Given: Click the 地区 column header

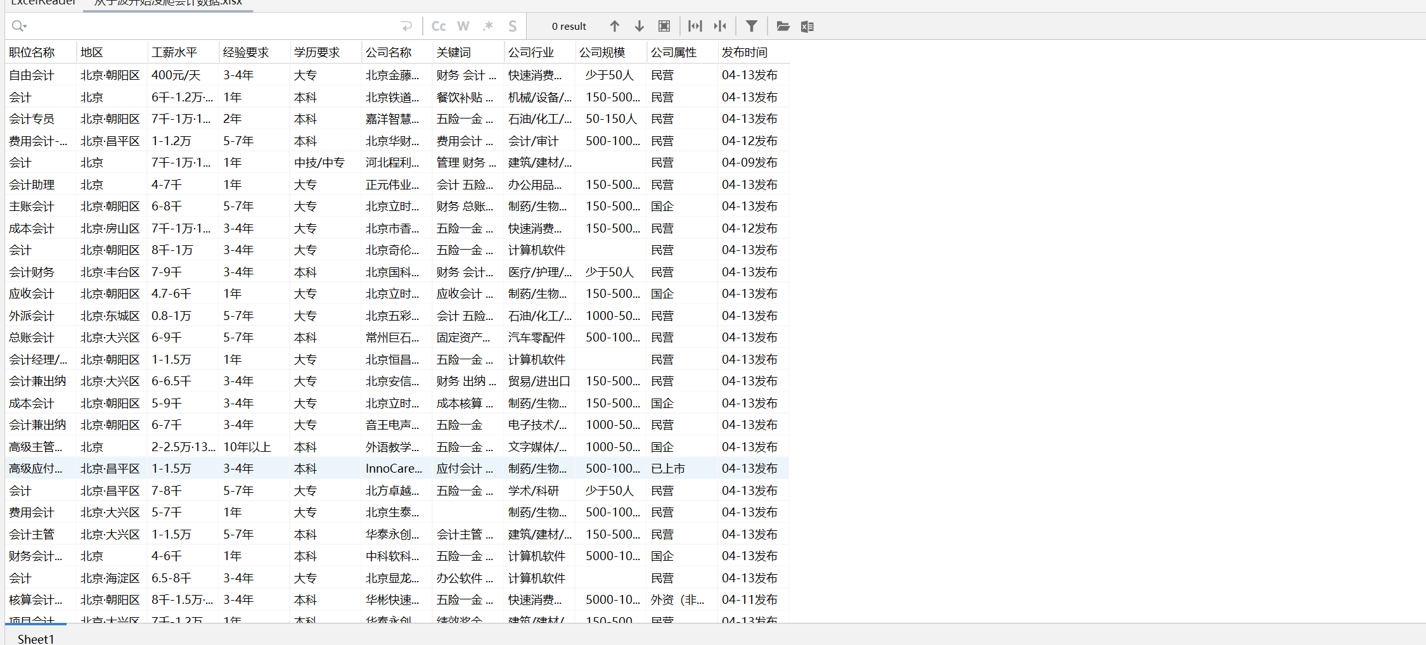Looking at the screenshot, I should click(112, 52).
